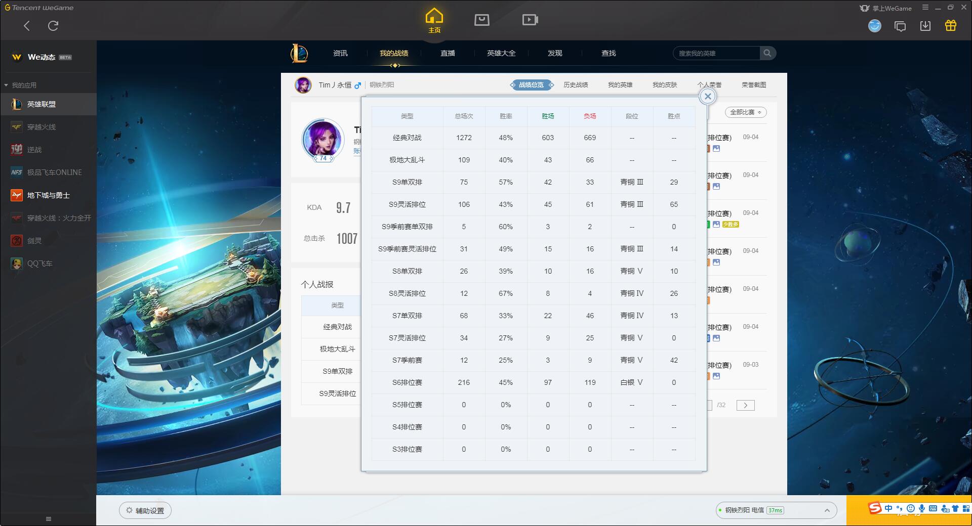Open the 发现 nav tab

pyautogui.click(x=555, y=53)
